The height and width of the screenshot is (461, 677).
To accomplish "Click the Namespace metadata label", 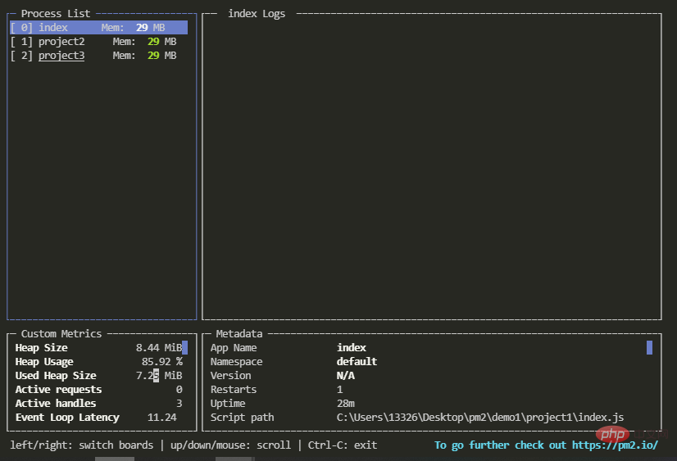I will 237,362.
